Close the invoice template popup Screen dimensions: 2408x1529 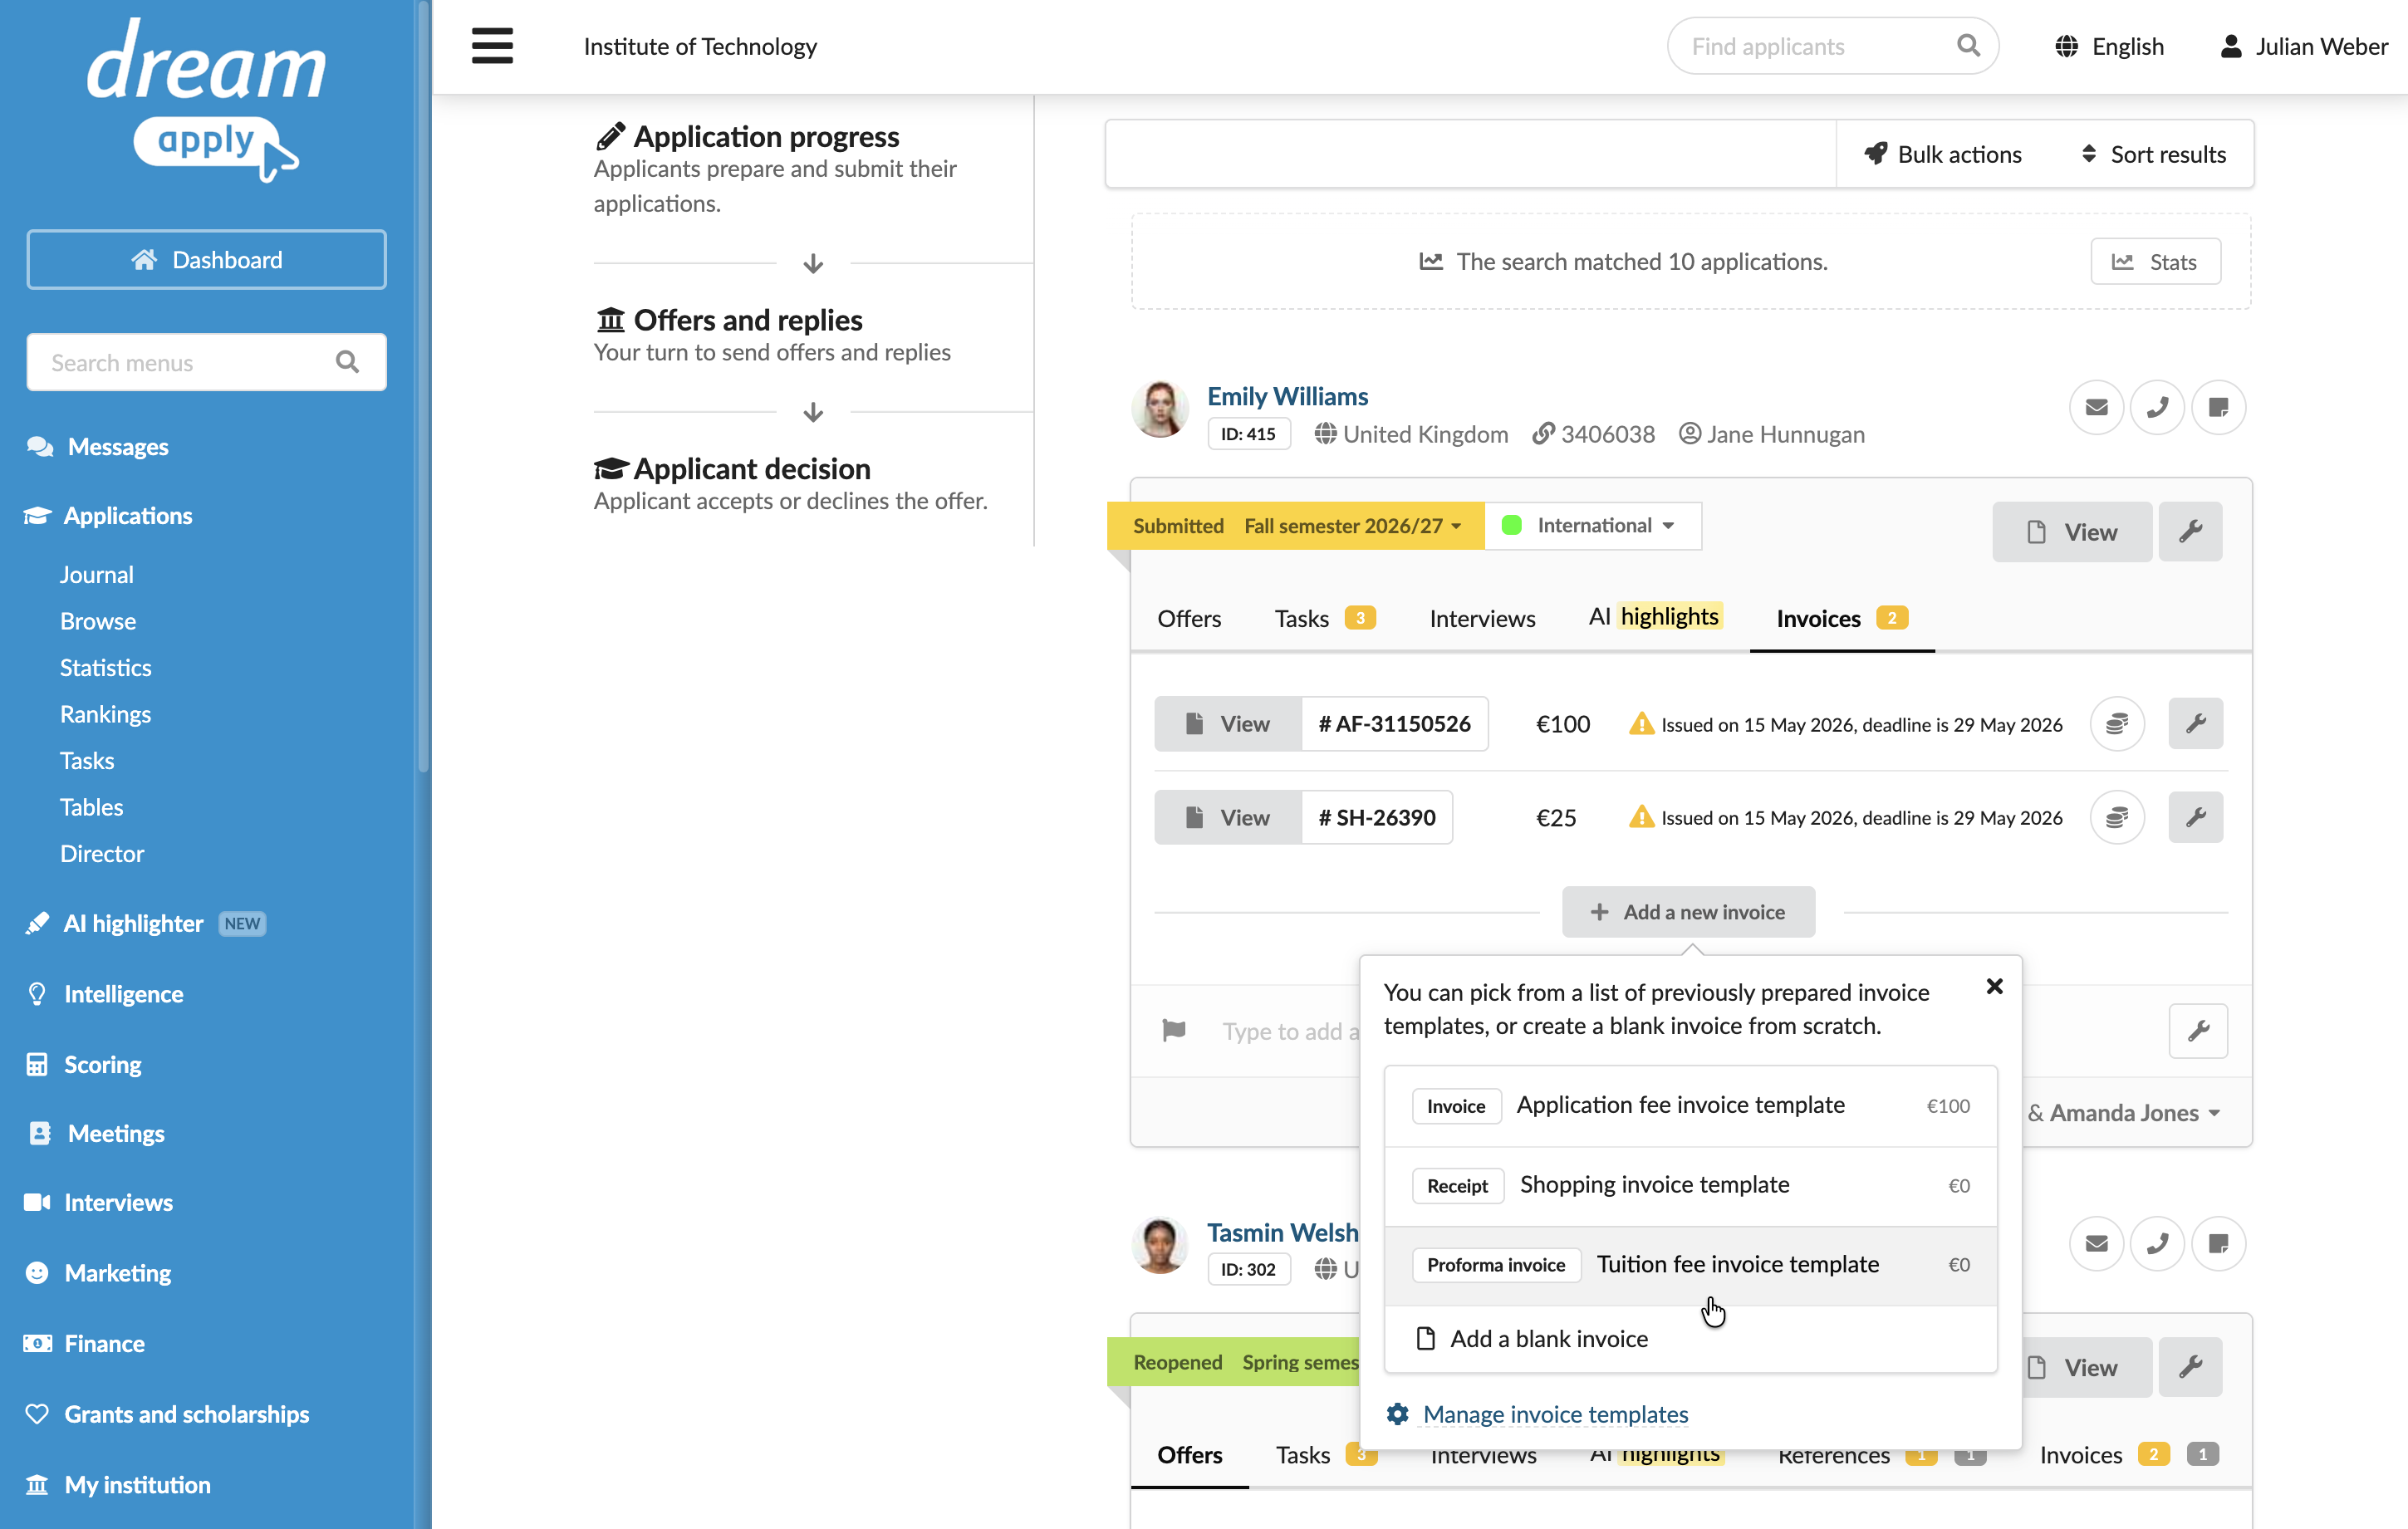1994,986
